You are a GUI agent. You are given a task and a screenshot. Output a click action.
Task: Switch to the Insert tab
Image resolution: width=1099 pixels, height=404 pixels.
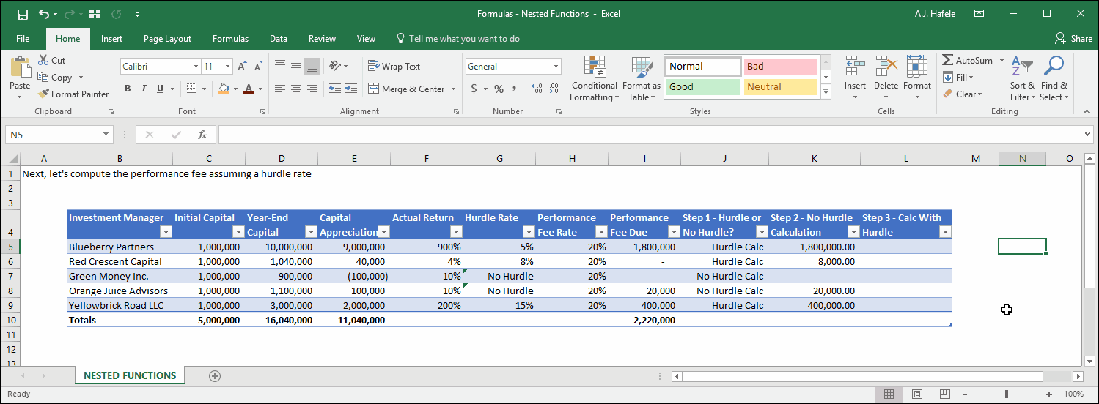111,39
